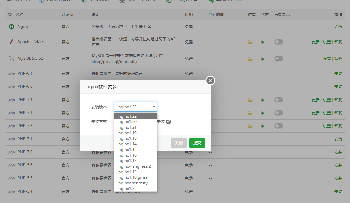Viewport: 350px width, 203px height.
Task: Click the PHP-7.2 status play icon
Action: (263, 126)
